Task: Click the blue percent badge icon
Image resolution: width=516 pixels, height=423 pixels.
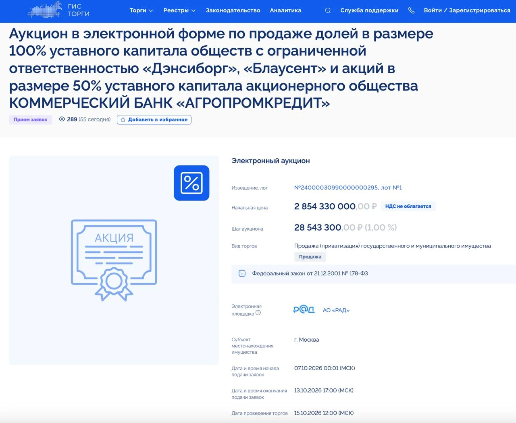Action: click(191, 183)
